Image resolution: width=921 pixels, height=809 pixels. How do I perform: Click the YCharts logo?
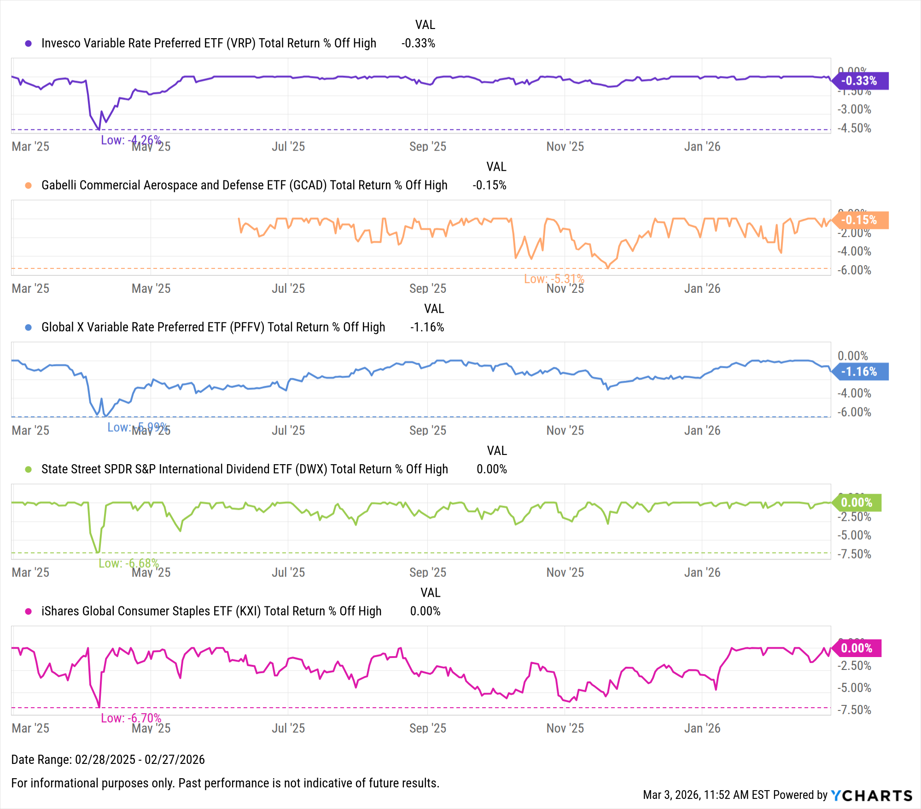871,795
